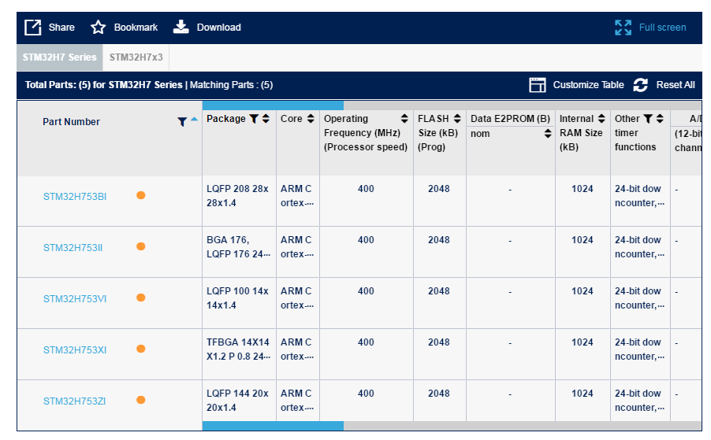
Task: Click the Customize Table label
Action: coord(589,85)
